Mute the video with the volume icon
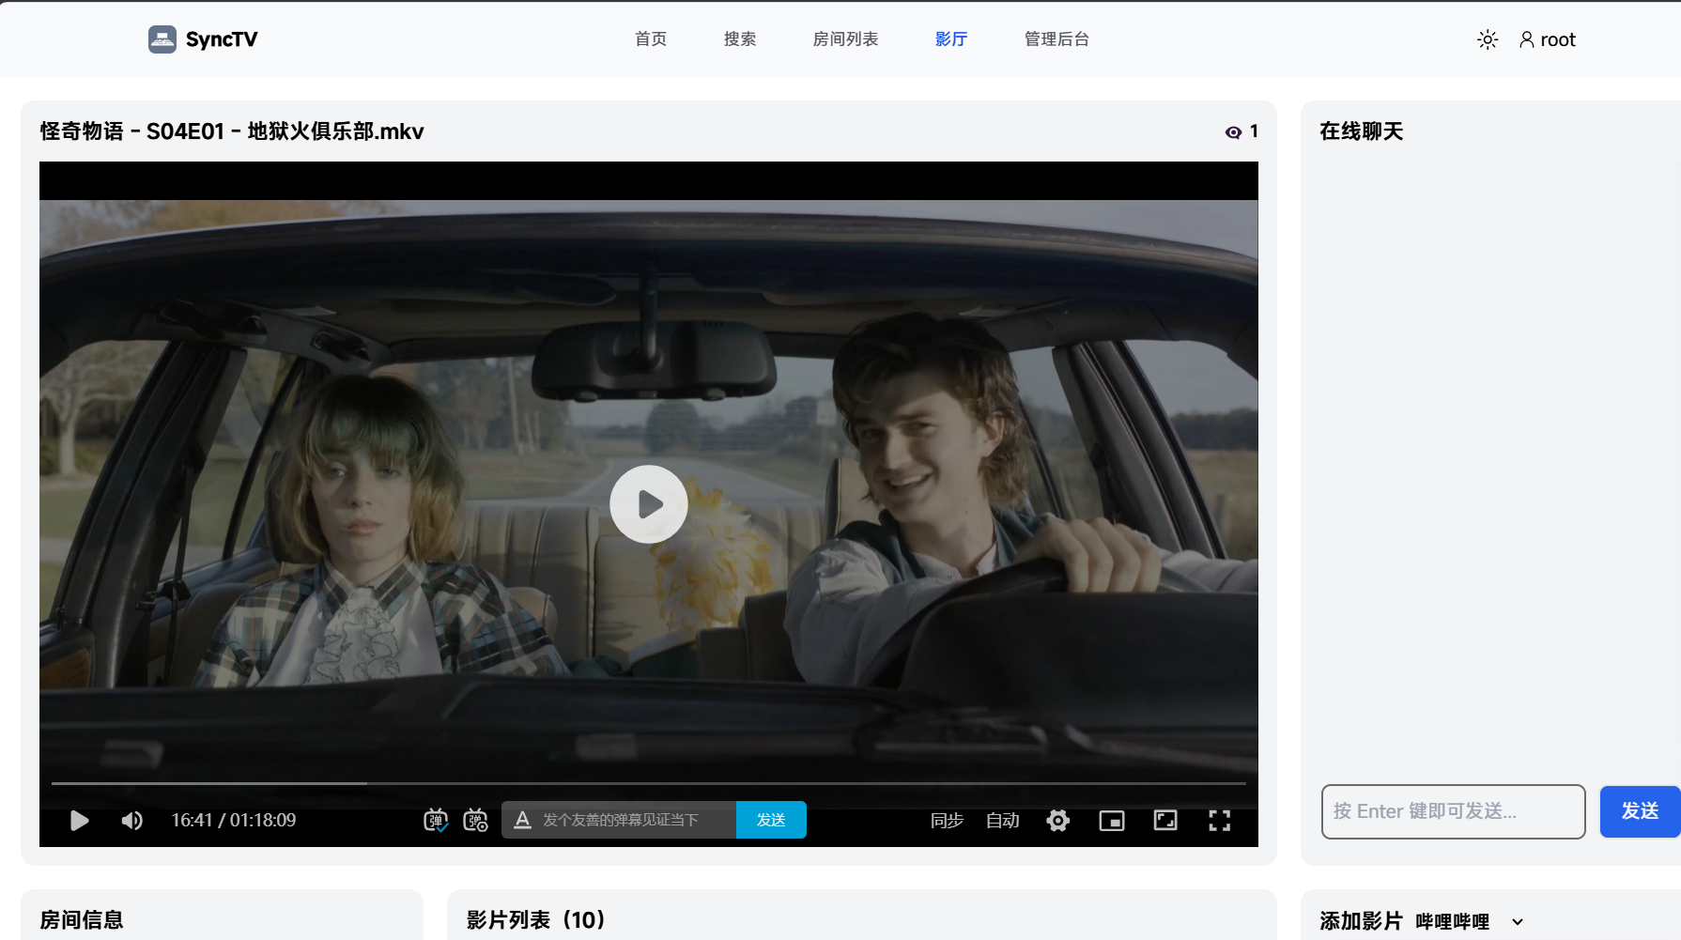The width and height of the screenshot is (1681, 940). click(x=132, y=821)
